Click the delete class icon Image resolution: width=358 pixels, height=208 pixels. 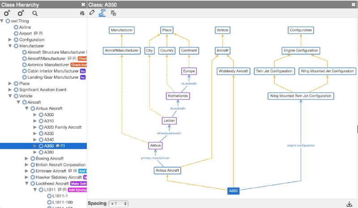point(21,13)
